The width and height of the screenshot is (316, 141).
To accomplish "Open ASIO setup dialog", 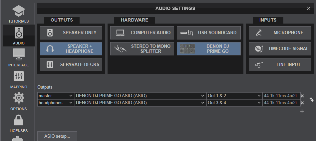I will 57,136.
